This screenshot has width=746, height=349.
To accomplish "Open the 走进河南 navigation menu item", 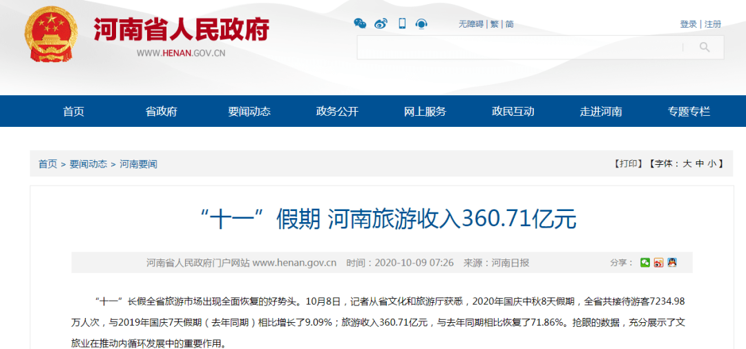I will pos(601,112).
